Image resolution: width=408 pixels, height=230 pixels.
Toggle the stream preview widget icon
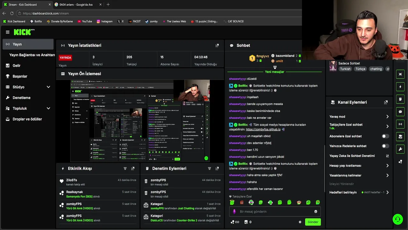400,74
